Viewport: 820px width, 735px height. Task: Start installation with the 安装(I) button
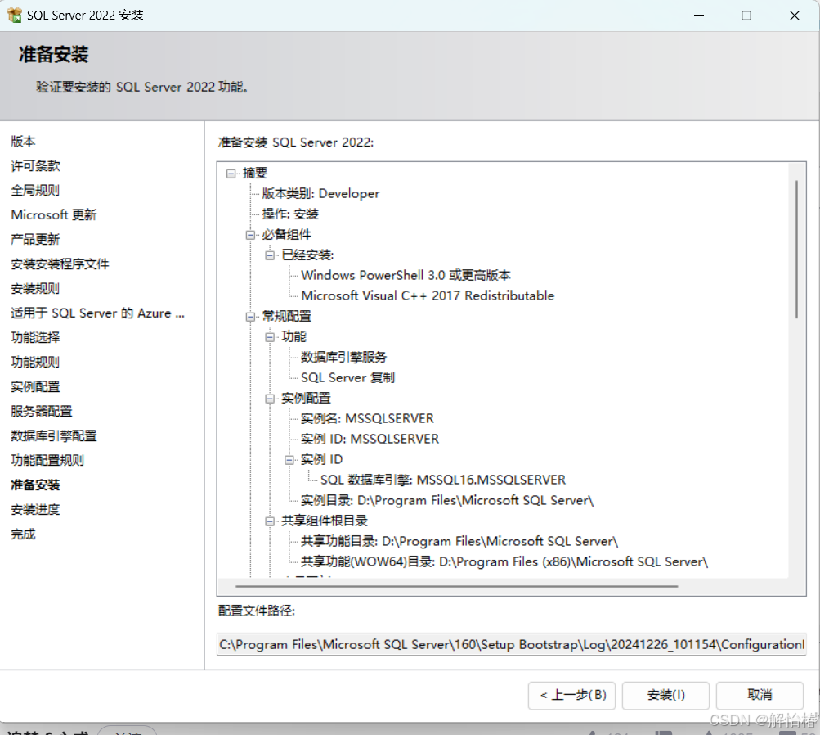(x=665, y=695)
